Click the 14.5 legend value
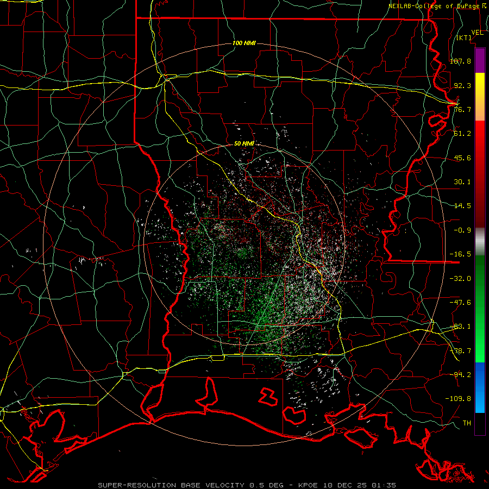489x489 pixels. tap(462, 206)
